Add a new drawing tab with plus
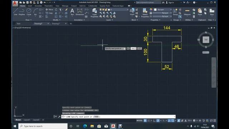This screenshot has height=129, width=229. [x=71, y=24]
